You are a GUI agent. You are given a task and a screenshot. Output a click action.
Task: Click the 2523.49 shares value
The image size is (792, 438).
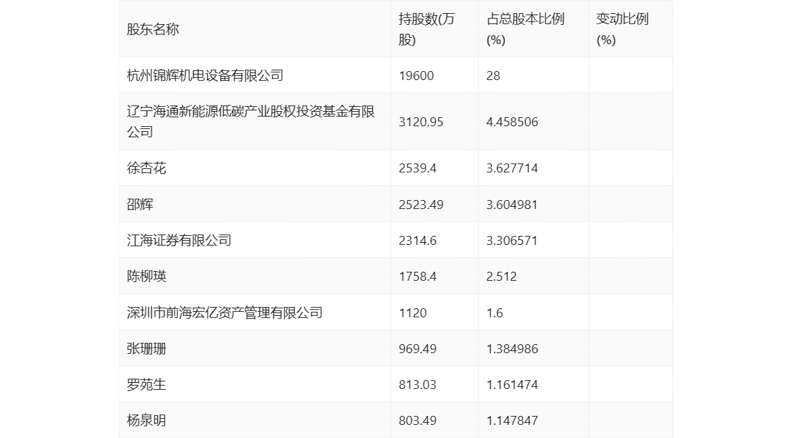[x=421, y=205]
